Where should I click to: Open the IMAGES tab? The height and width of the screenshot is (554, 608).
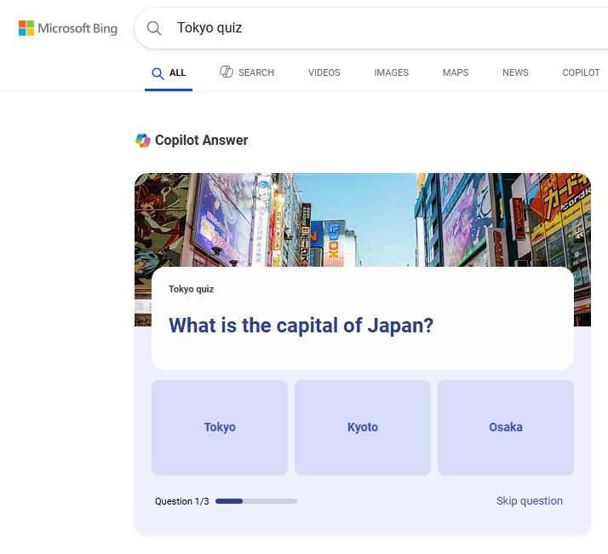391,72
